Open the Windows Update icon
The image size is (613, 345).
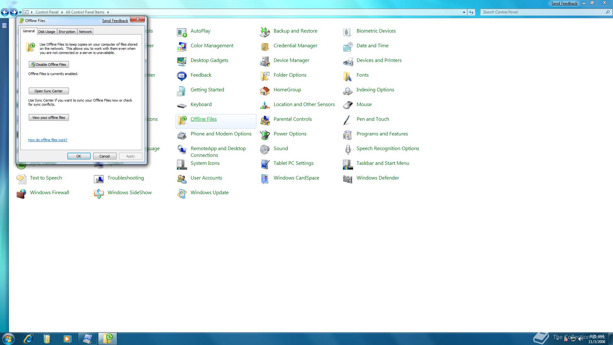pos(182,193)
